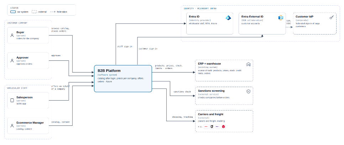Click the Customer IdP key icon

pos(332,17)
